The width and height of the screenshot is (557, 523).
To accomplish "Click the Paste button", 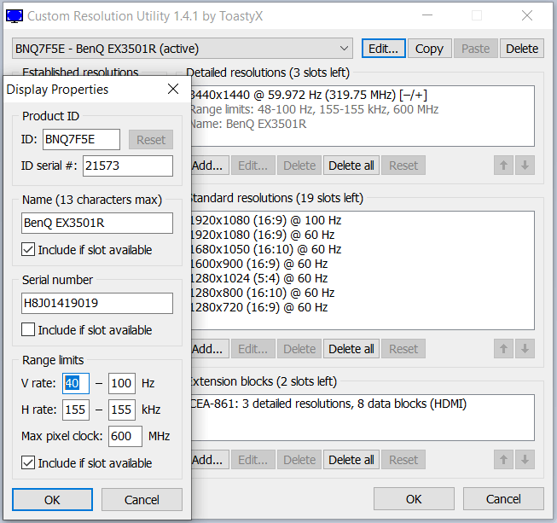I will point(475,49).
